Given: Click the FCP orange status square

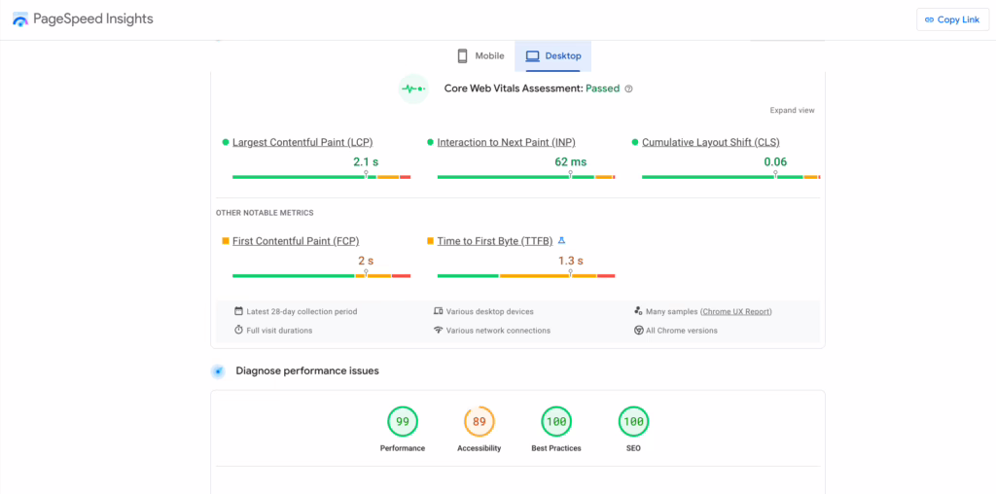Looking at the screenshot, I should 226,241.
